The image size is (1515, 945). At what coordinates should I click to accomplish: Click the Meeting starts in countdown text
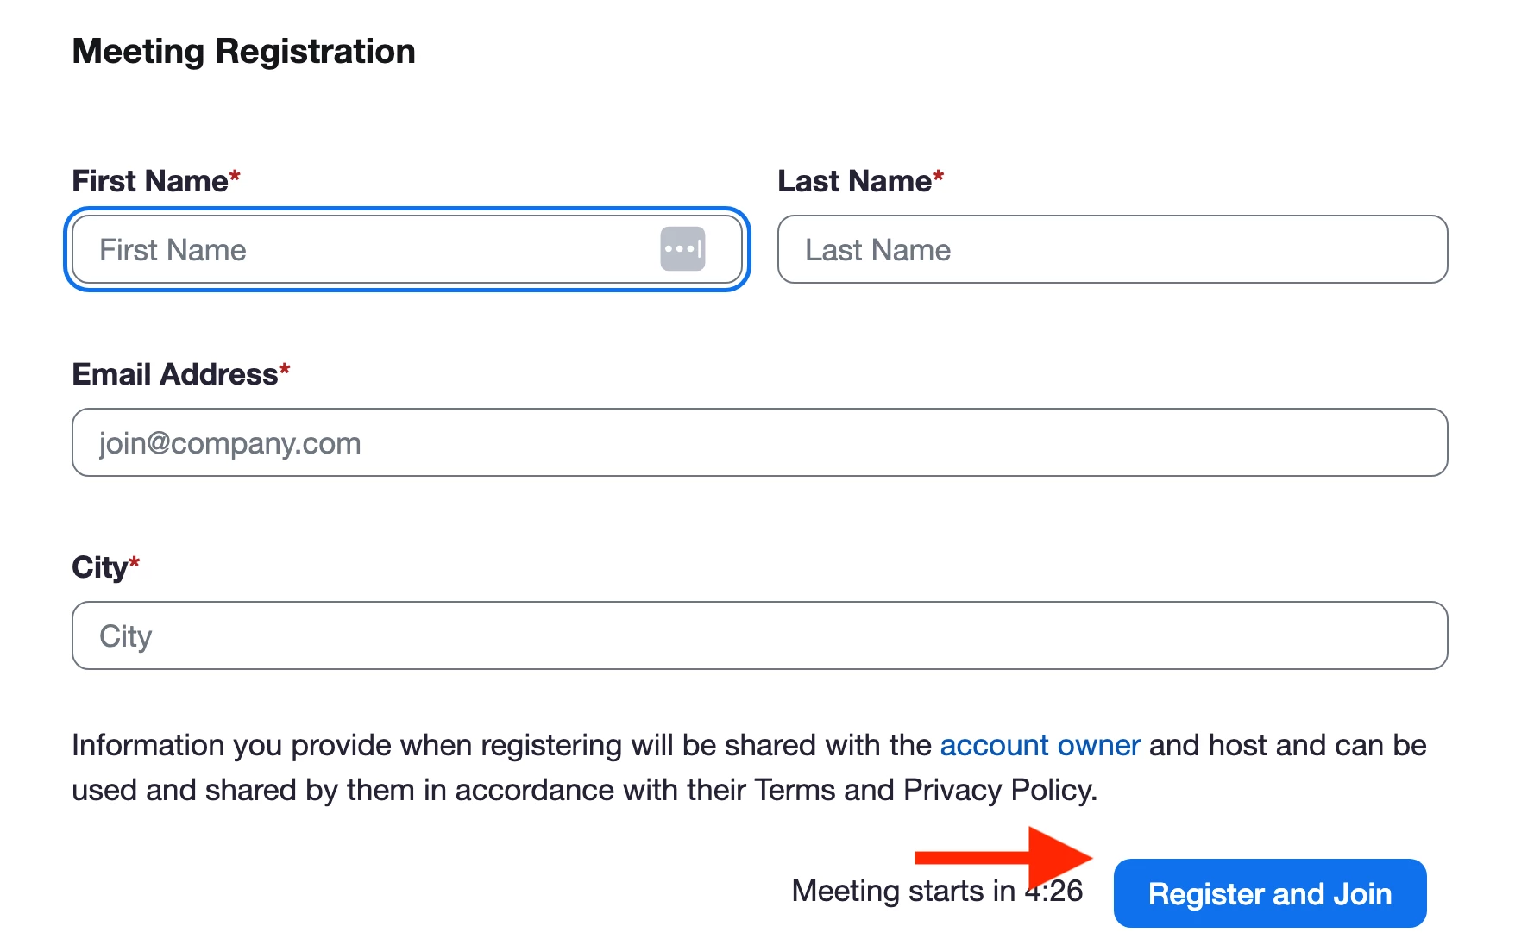click(937, 891)
